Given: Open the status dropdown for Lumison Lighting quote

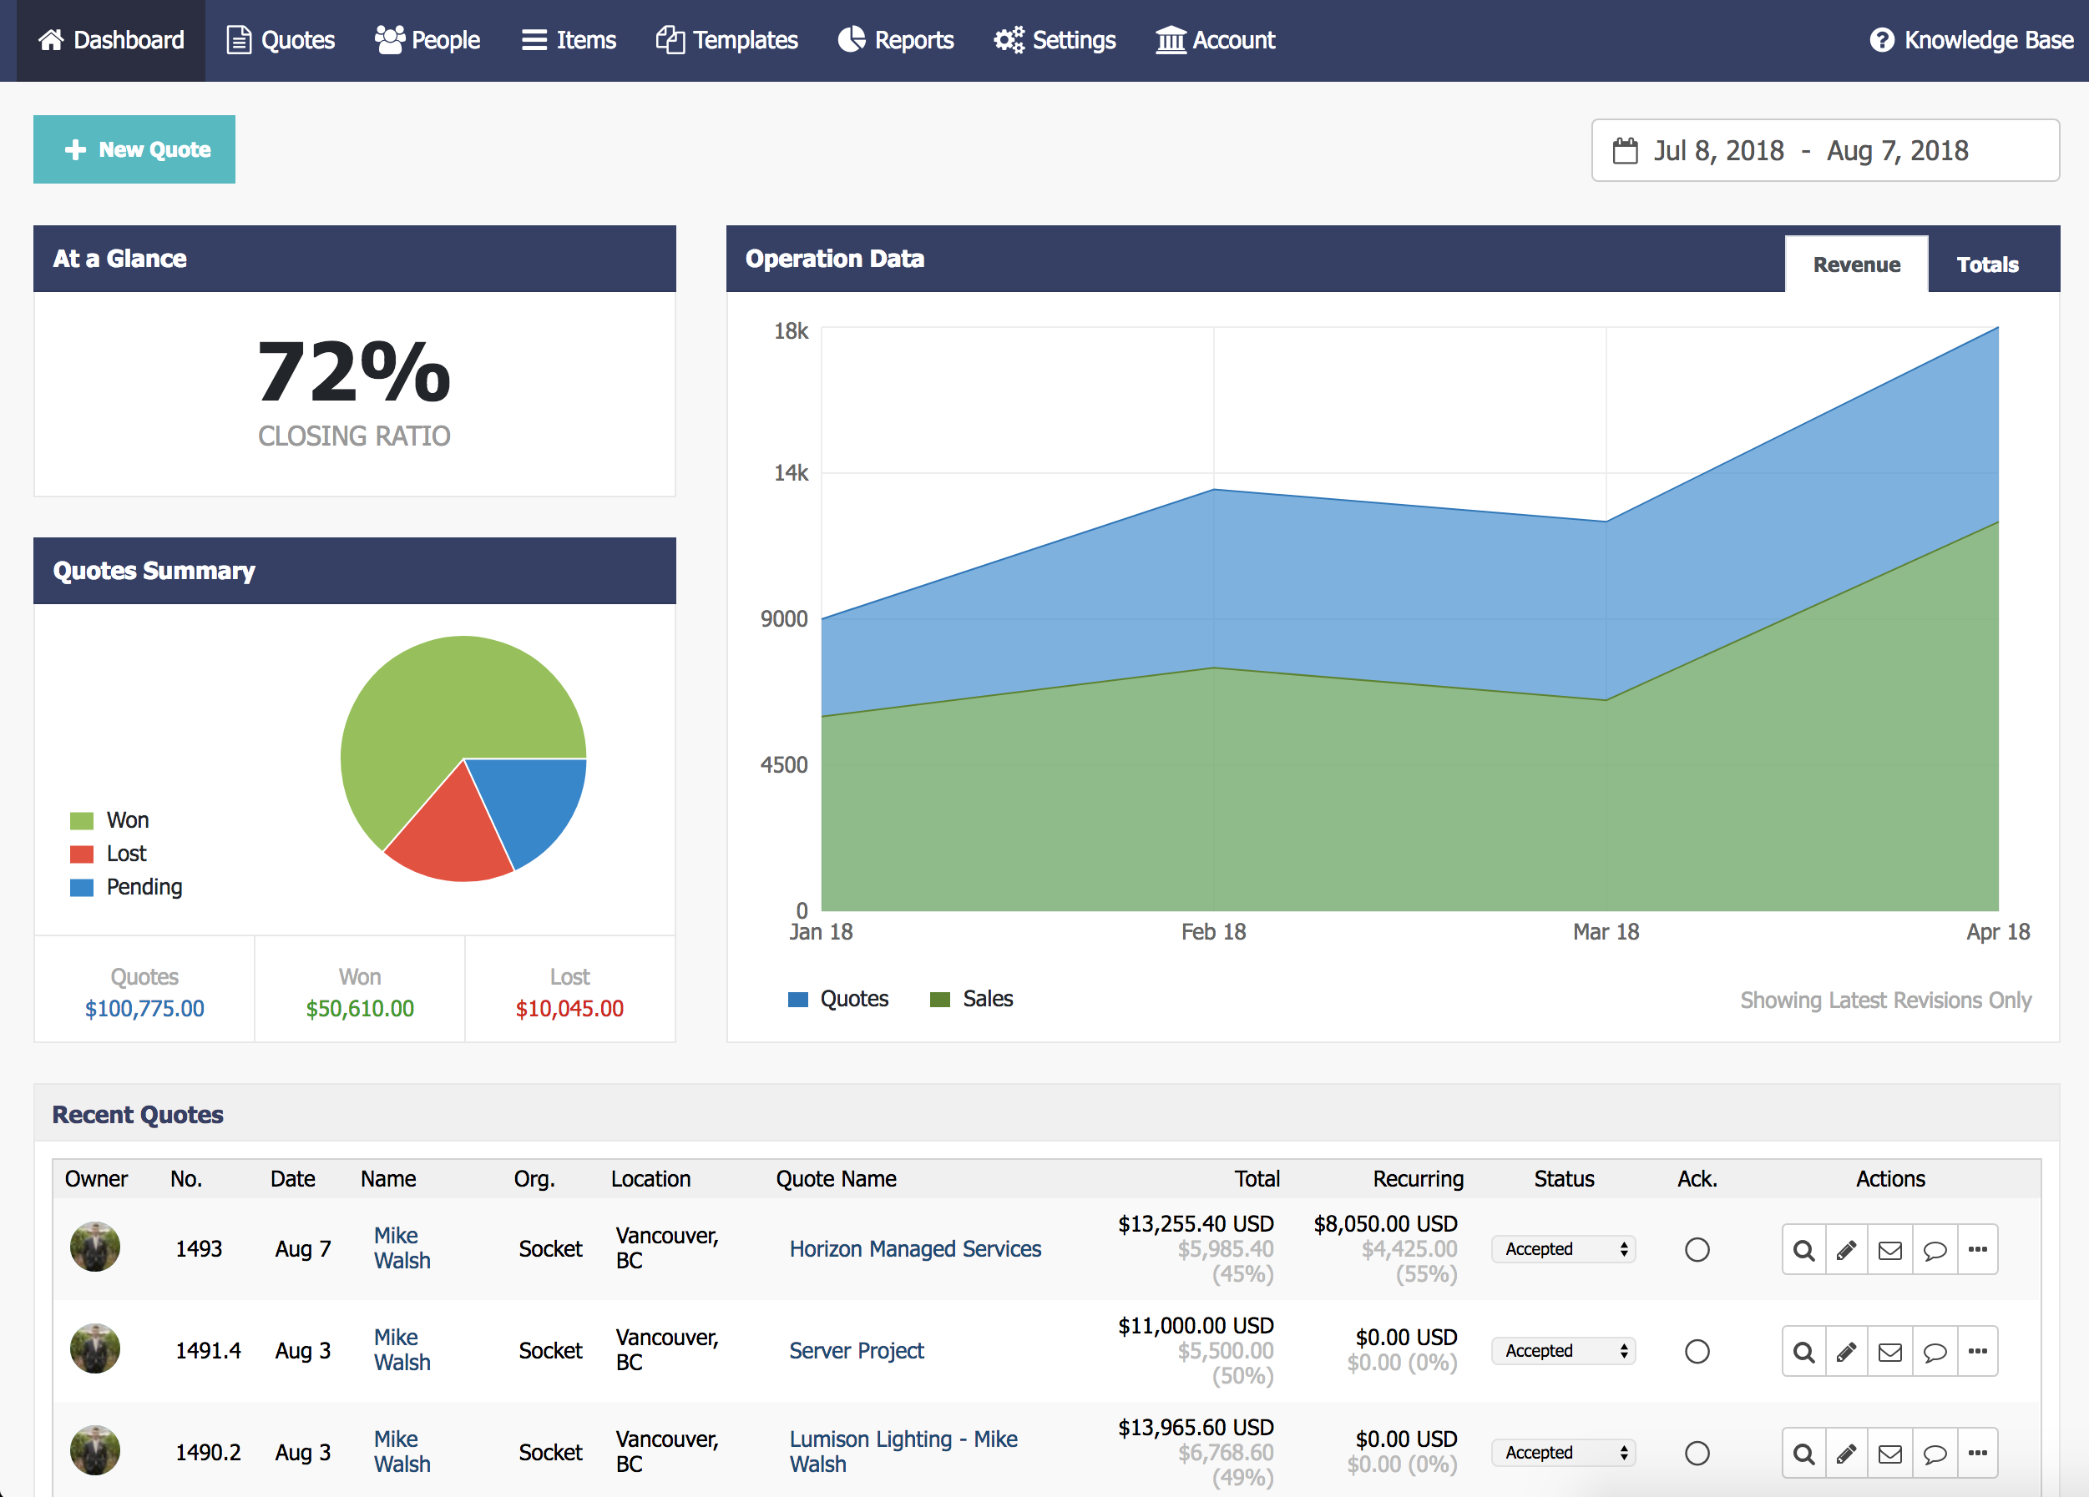Looking at the screenshot, I should coord(1563,1452).
